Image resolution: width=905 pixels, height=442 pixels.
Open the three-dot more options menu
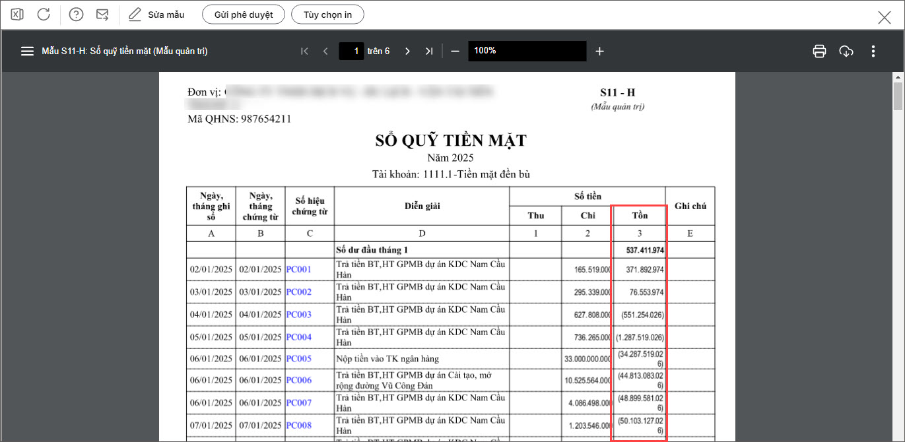[873, 51]
